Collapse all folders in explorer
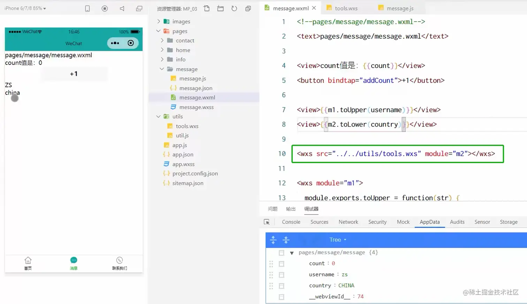 click(x=248, y=8)
